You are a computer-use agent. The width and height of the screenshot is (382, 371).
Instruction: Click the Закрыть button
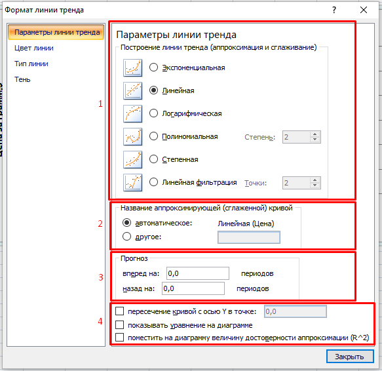point(350,357)
